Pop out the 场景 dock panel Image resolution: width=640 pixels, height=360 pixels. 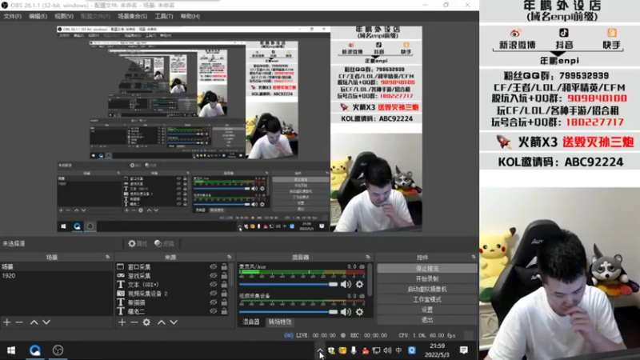pos(108,257)
